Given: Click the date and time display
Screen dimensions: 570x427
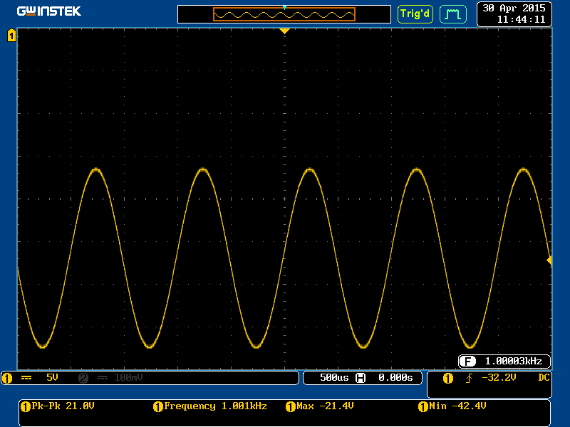Looking at the screenshot, I should [x=514, y=14].
